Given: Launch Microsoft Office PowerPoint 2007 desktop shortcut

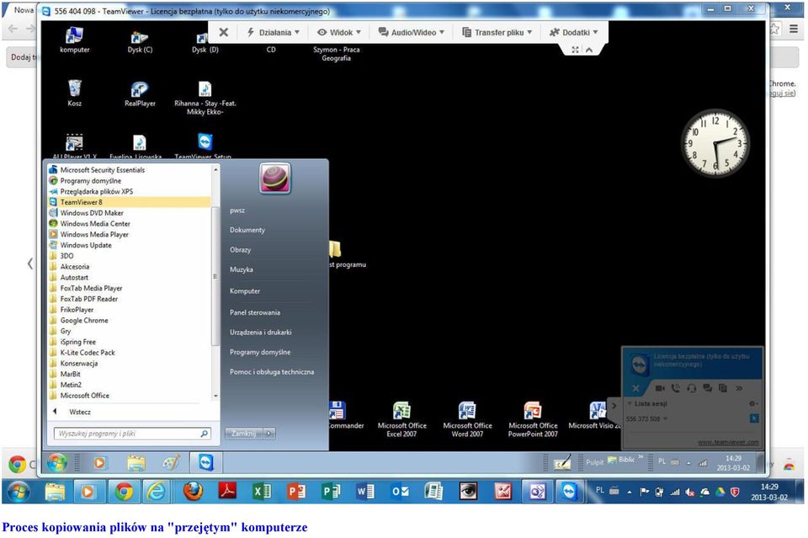Looking at the screenshot, I should [533, 419].
